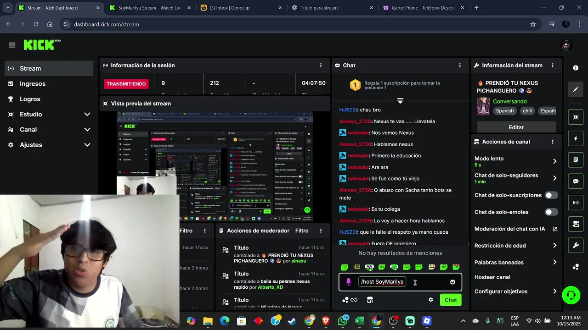Click the Conversando category link
The width and height of the screenshot is (588, 330).
[x=510, y=101]
